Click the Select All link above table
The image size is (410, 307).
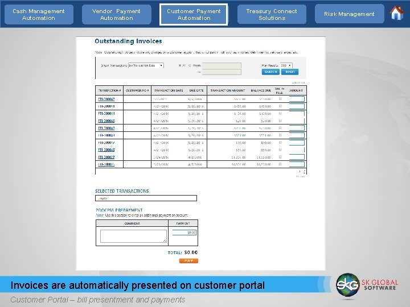coord(298,82)
